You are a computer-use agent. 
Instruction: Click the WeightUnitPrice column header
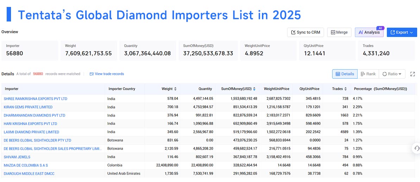[276, 89]
